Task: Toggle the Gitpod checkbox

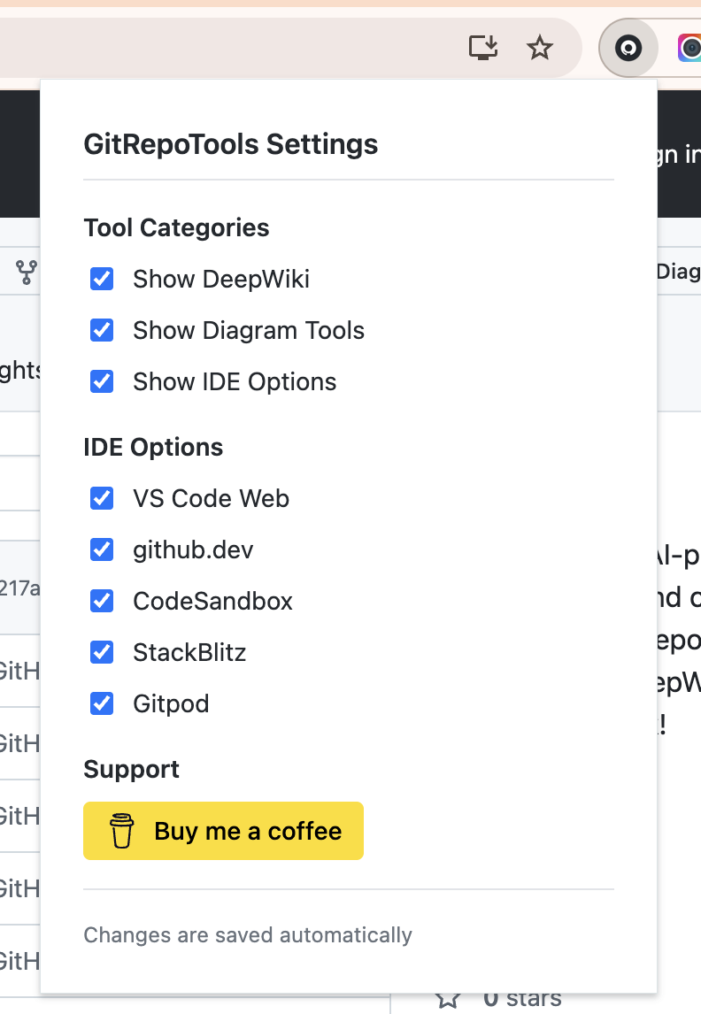Action: tap(102, 703)
